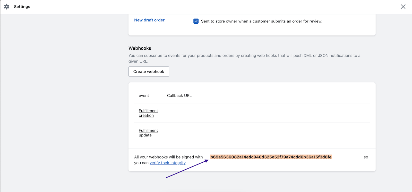
Task: Click the word 'so' after the signing key
Action: point(366,157)
